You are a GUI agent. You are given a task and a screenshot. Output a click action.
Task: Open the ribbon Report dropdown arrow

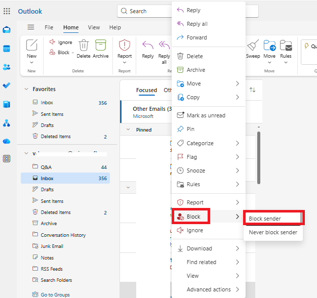coord(125,62)
